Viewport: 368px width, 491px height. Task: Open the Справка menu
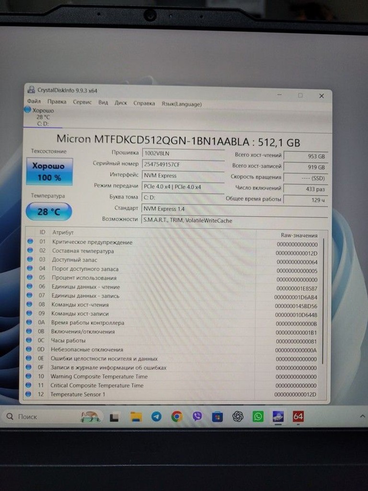point(144,104)
